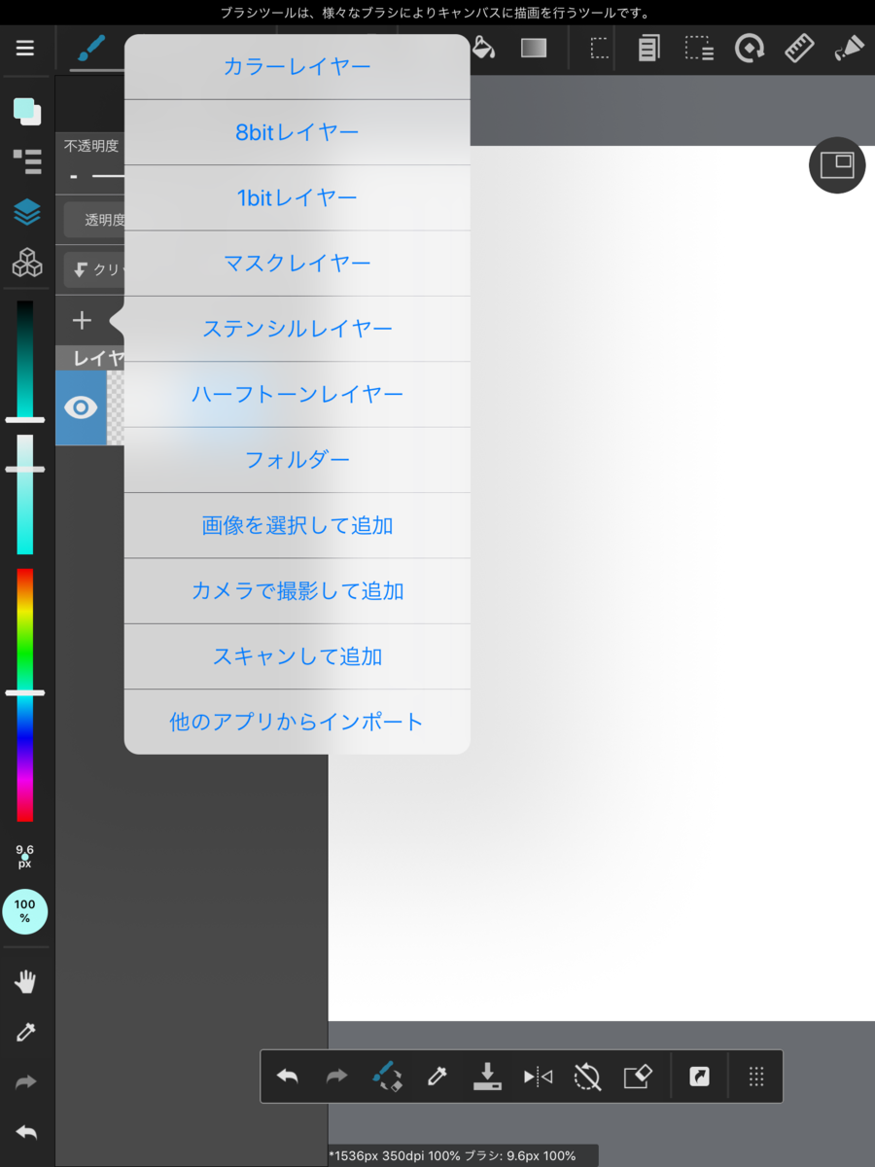
Task: Select the pen-shaped icon at toolbar end
Action: click(849, 48)
